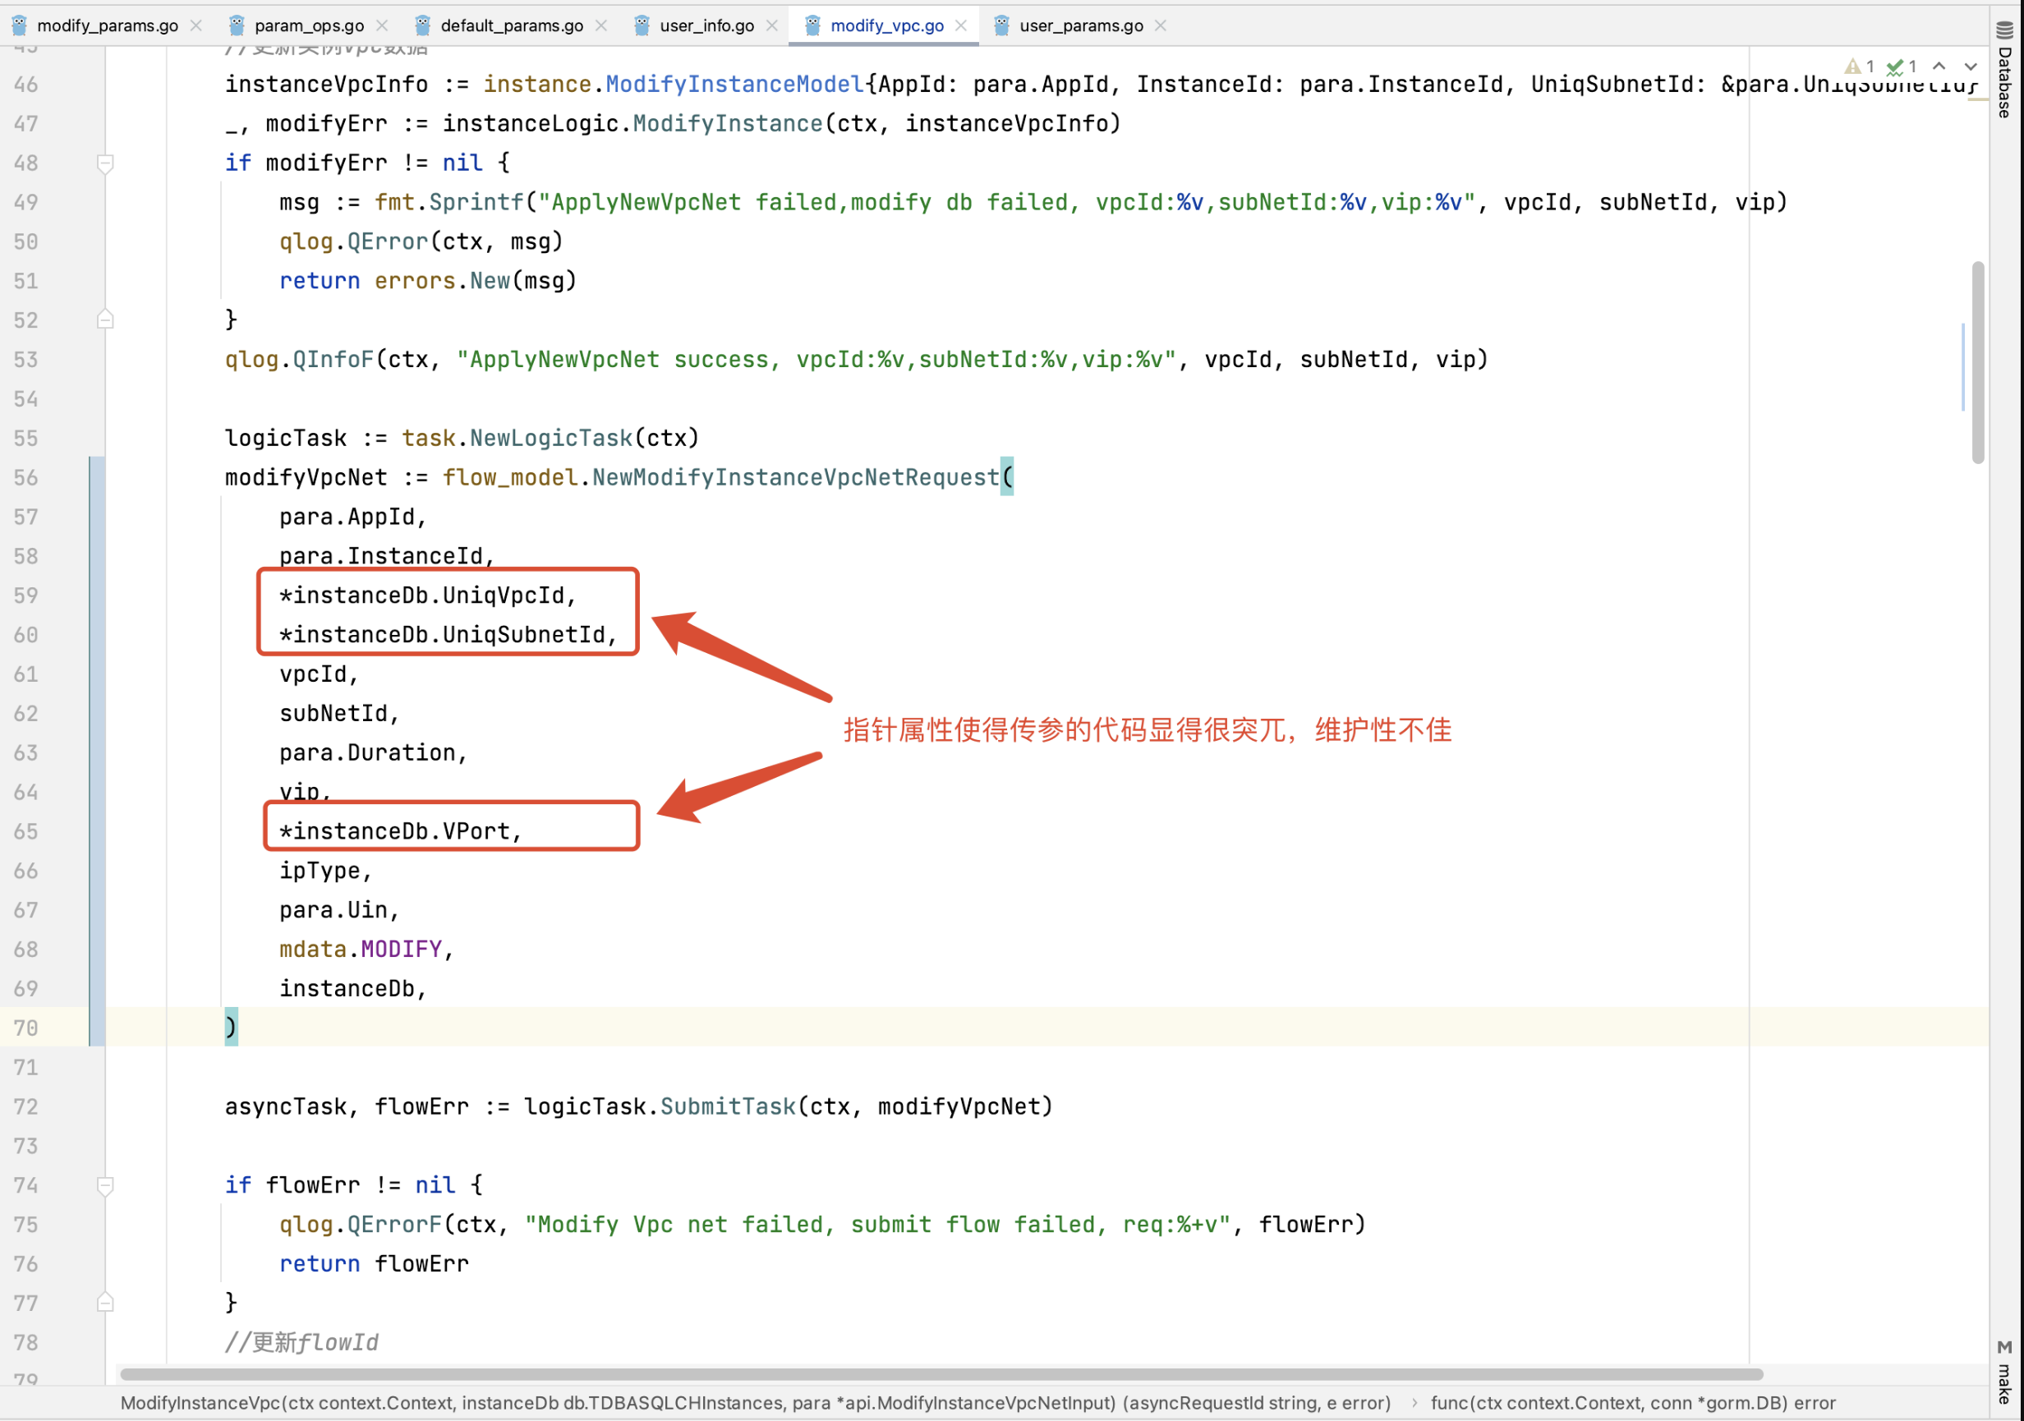The height and width of the screenshot is (1421, 2024).
Task: Collapse fold end marker at line 77
Action: 105,1303
